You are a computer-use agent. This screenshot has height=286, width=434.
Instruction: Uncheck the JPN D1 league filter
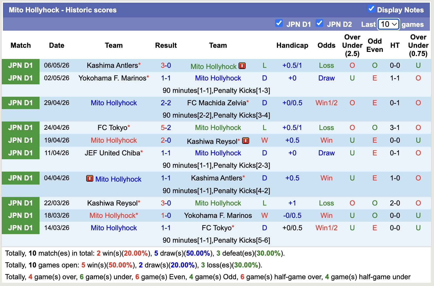pos(279,23)
